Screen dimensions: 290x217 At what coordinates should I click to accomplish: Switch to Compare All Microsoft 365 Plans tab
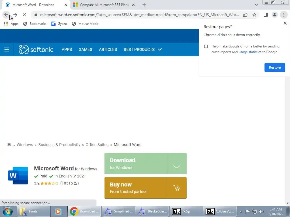105,5
